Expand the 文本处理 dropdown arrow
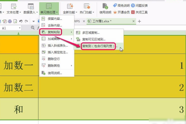186x124 pixels. (x=20, y=12)
